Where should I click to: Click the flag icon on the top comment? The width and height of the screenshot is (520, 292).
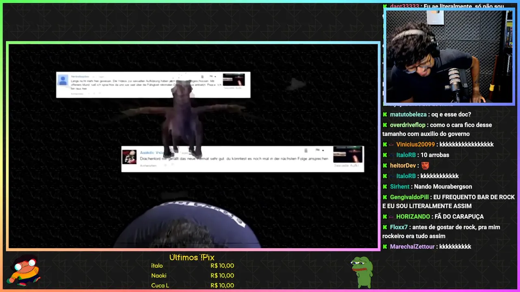(211, 76)
